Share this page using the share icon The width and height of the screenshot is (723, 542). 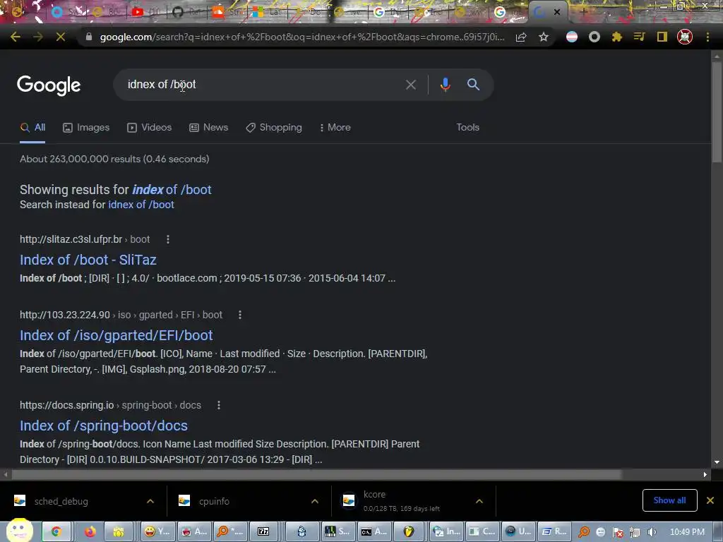point(521,37)
